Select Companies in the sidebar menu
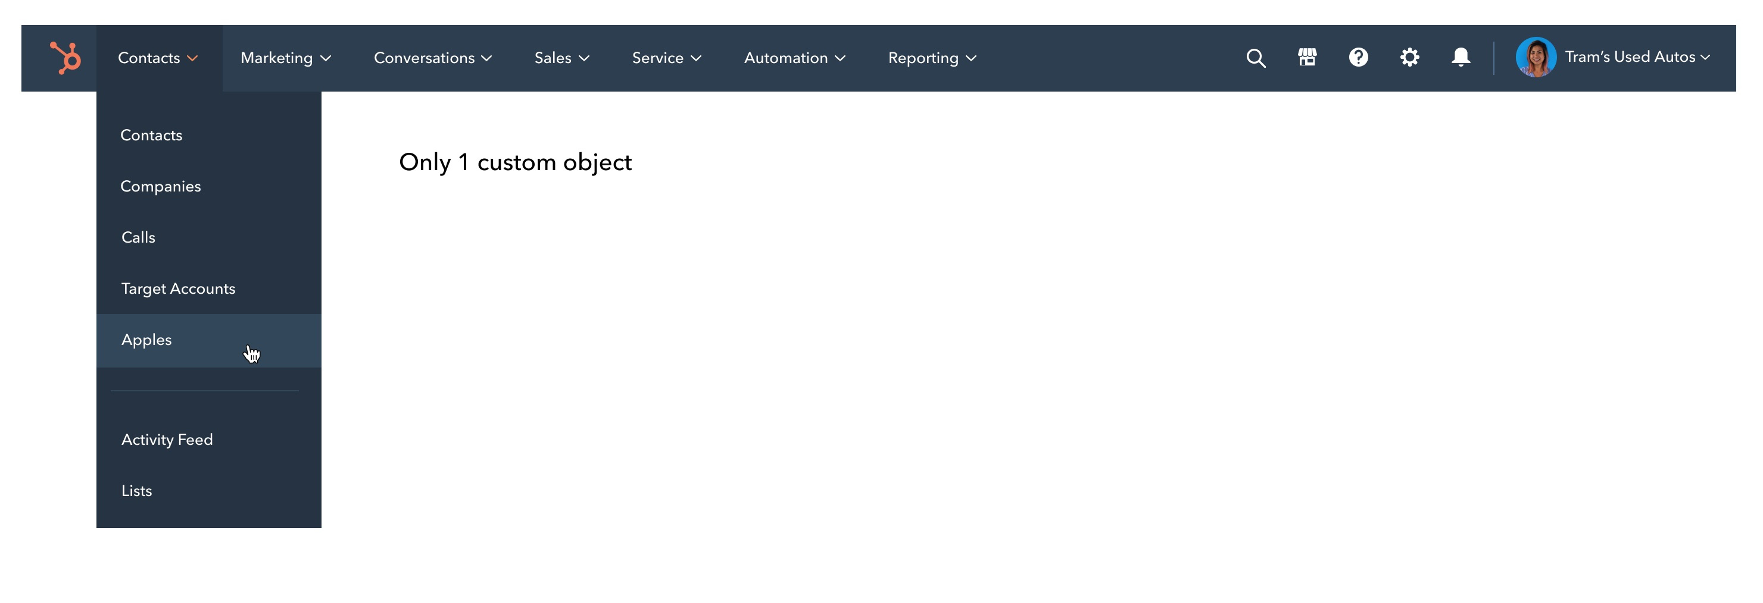The width and height of the screenshot is (1763, 603). click(161, 186)
